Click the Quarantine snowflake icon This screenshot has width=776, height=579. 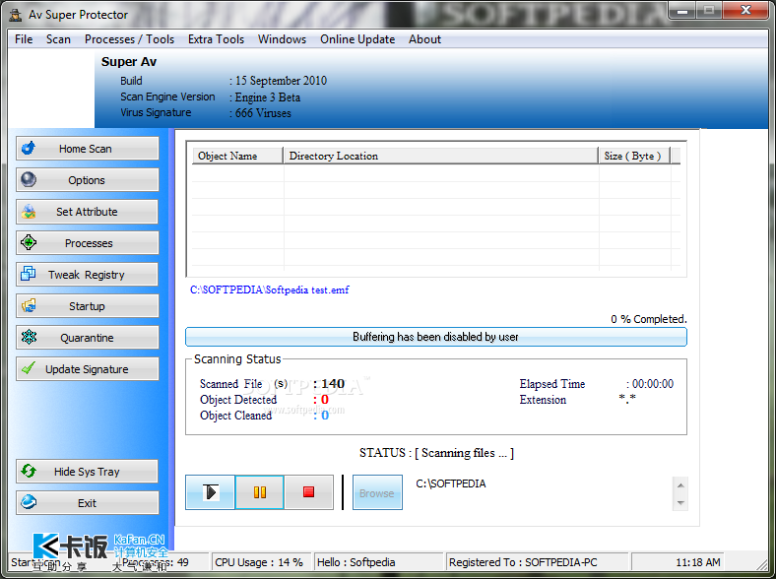click(29, 337)
